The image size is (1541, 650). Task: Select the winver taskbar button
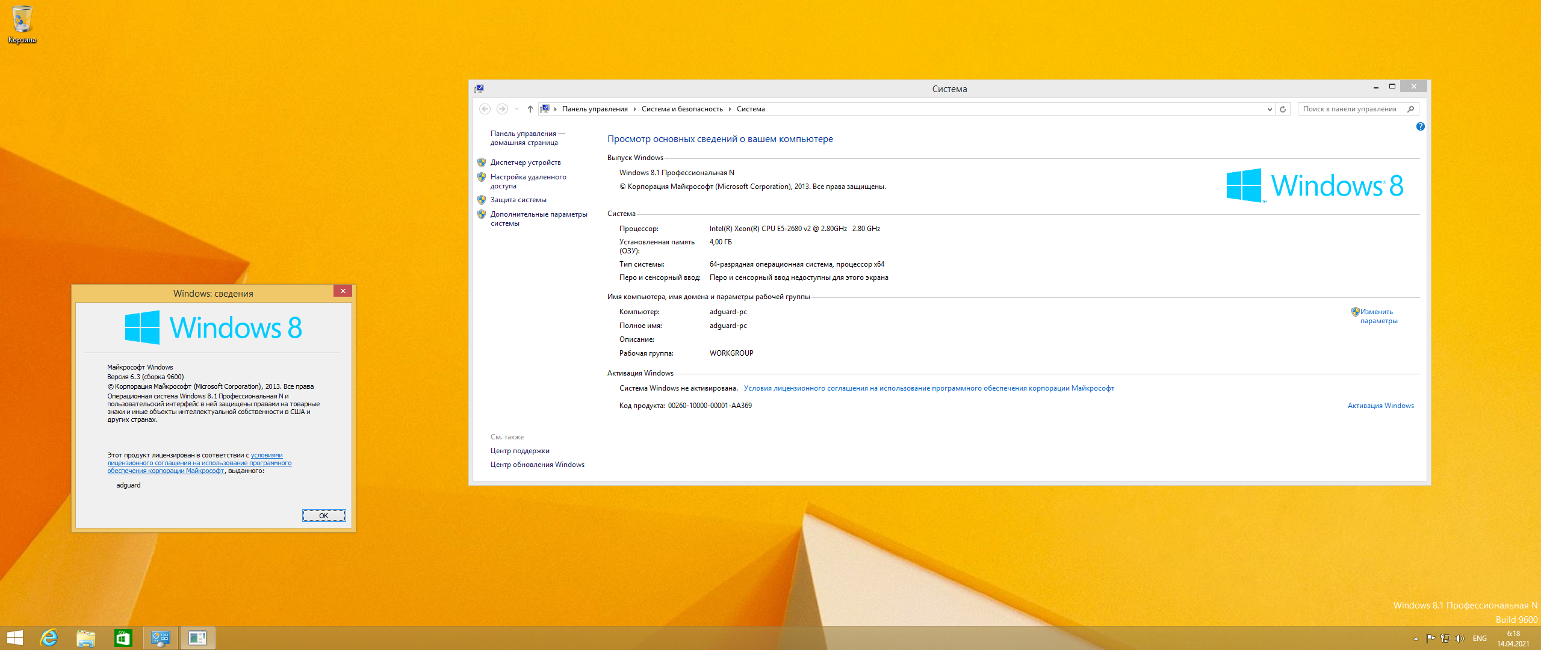[198, 638]
